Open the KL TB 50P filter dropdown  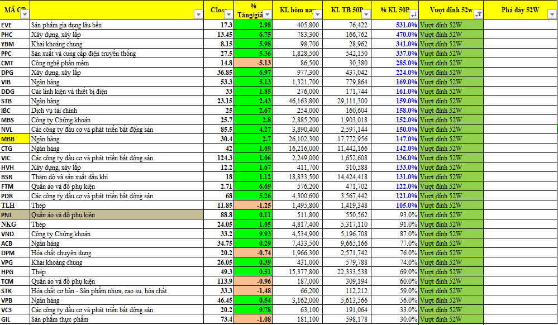pos(368,15)
